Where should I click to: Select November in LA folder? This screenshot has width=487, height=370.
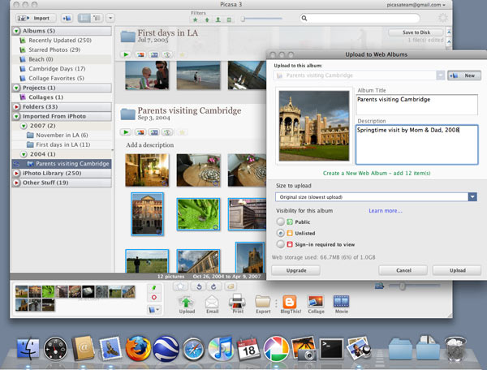pos(62,135)
